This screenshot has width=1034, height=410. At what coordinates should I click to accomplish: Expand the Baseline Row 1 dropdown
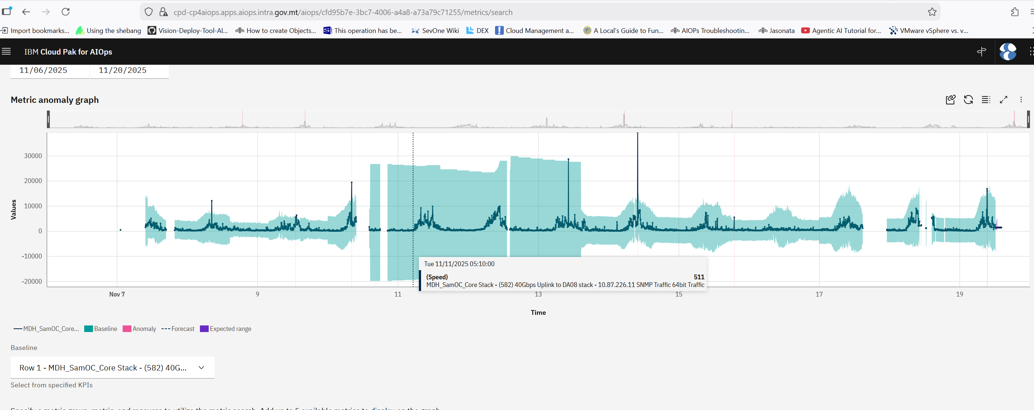pos(112,368)
